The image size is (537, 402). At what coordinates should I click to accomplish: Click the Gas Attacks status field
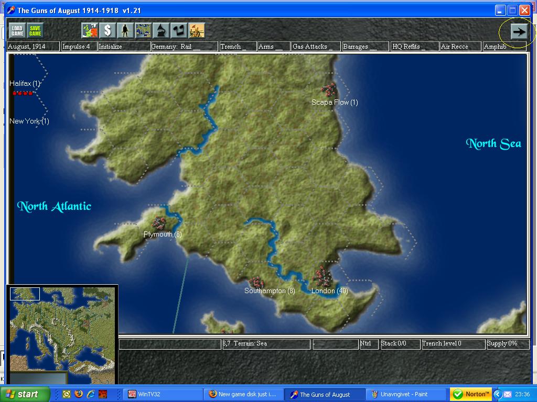pyautogui.click(x=316, y=47)
